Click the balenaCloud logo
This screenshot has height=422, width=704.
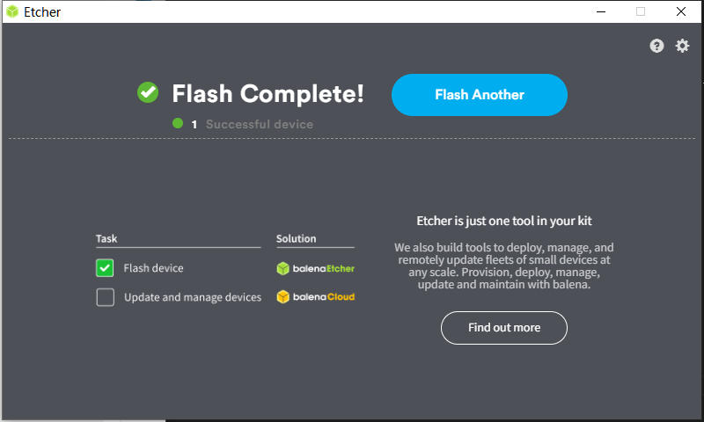(x=316, y=296)
